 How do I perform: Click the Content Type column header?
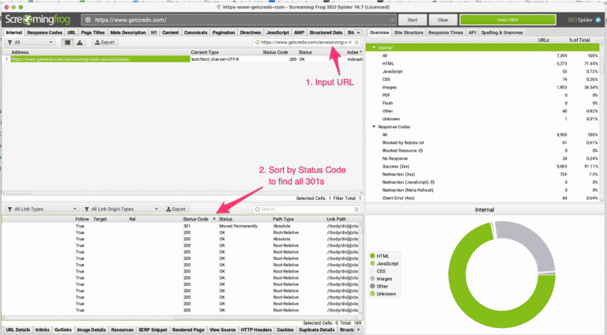[205, 52]
